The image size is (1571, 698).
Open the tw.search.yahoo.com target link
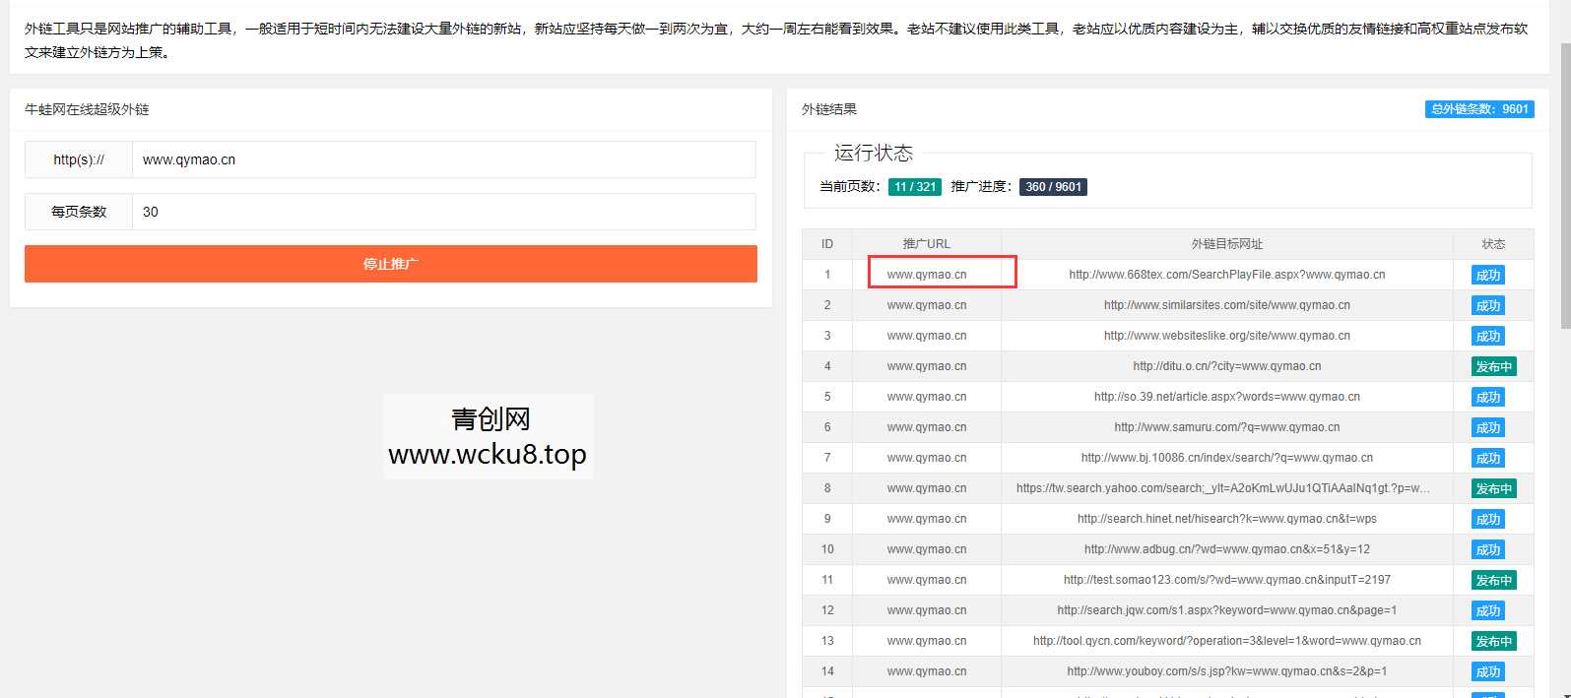(x=1222, y=488)
